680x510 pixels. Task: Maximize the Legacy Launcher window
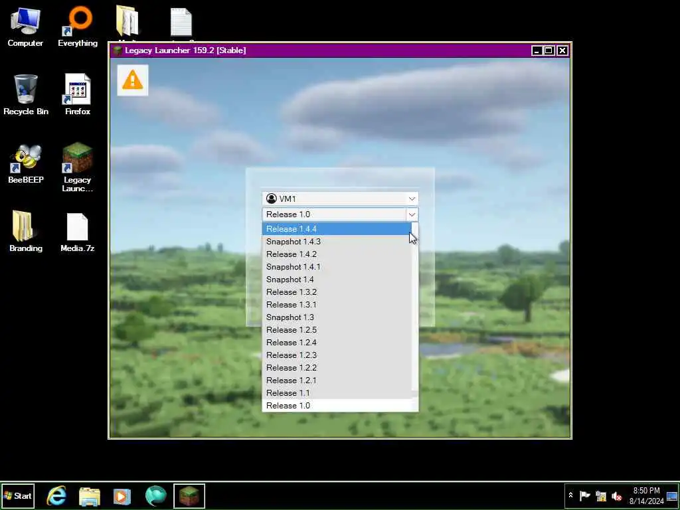[549, 50]
